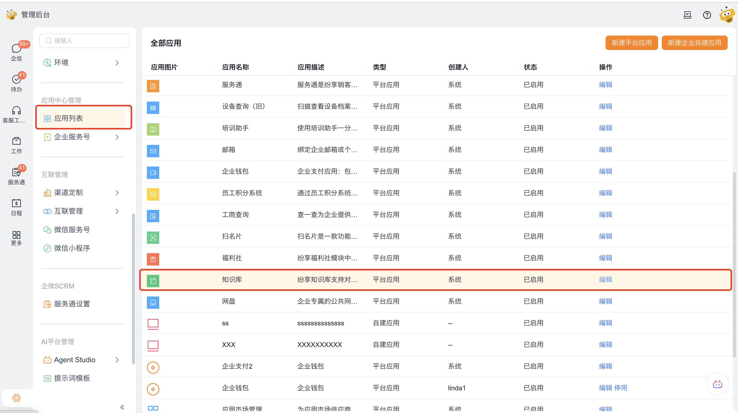Click the 培训助手 description text
The width and height of the screenshot is (738, 413).
pos(327,128)
